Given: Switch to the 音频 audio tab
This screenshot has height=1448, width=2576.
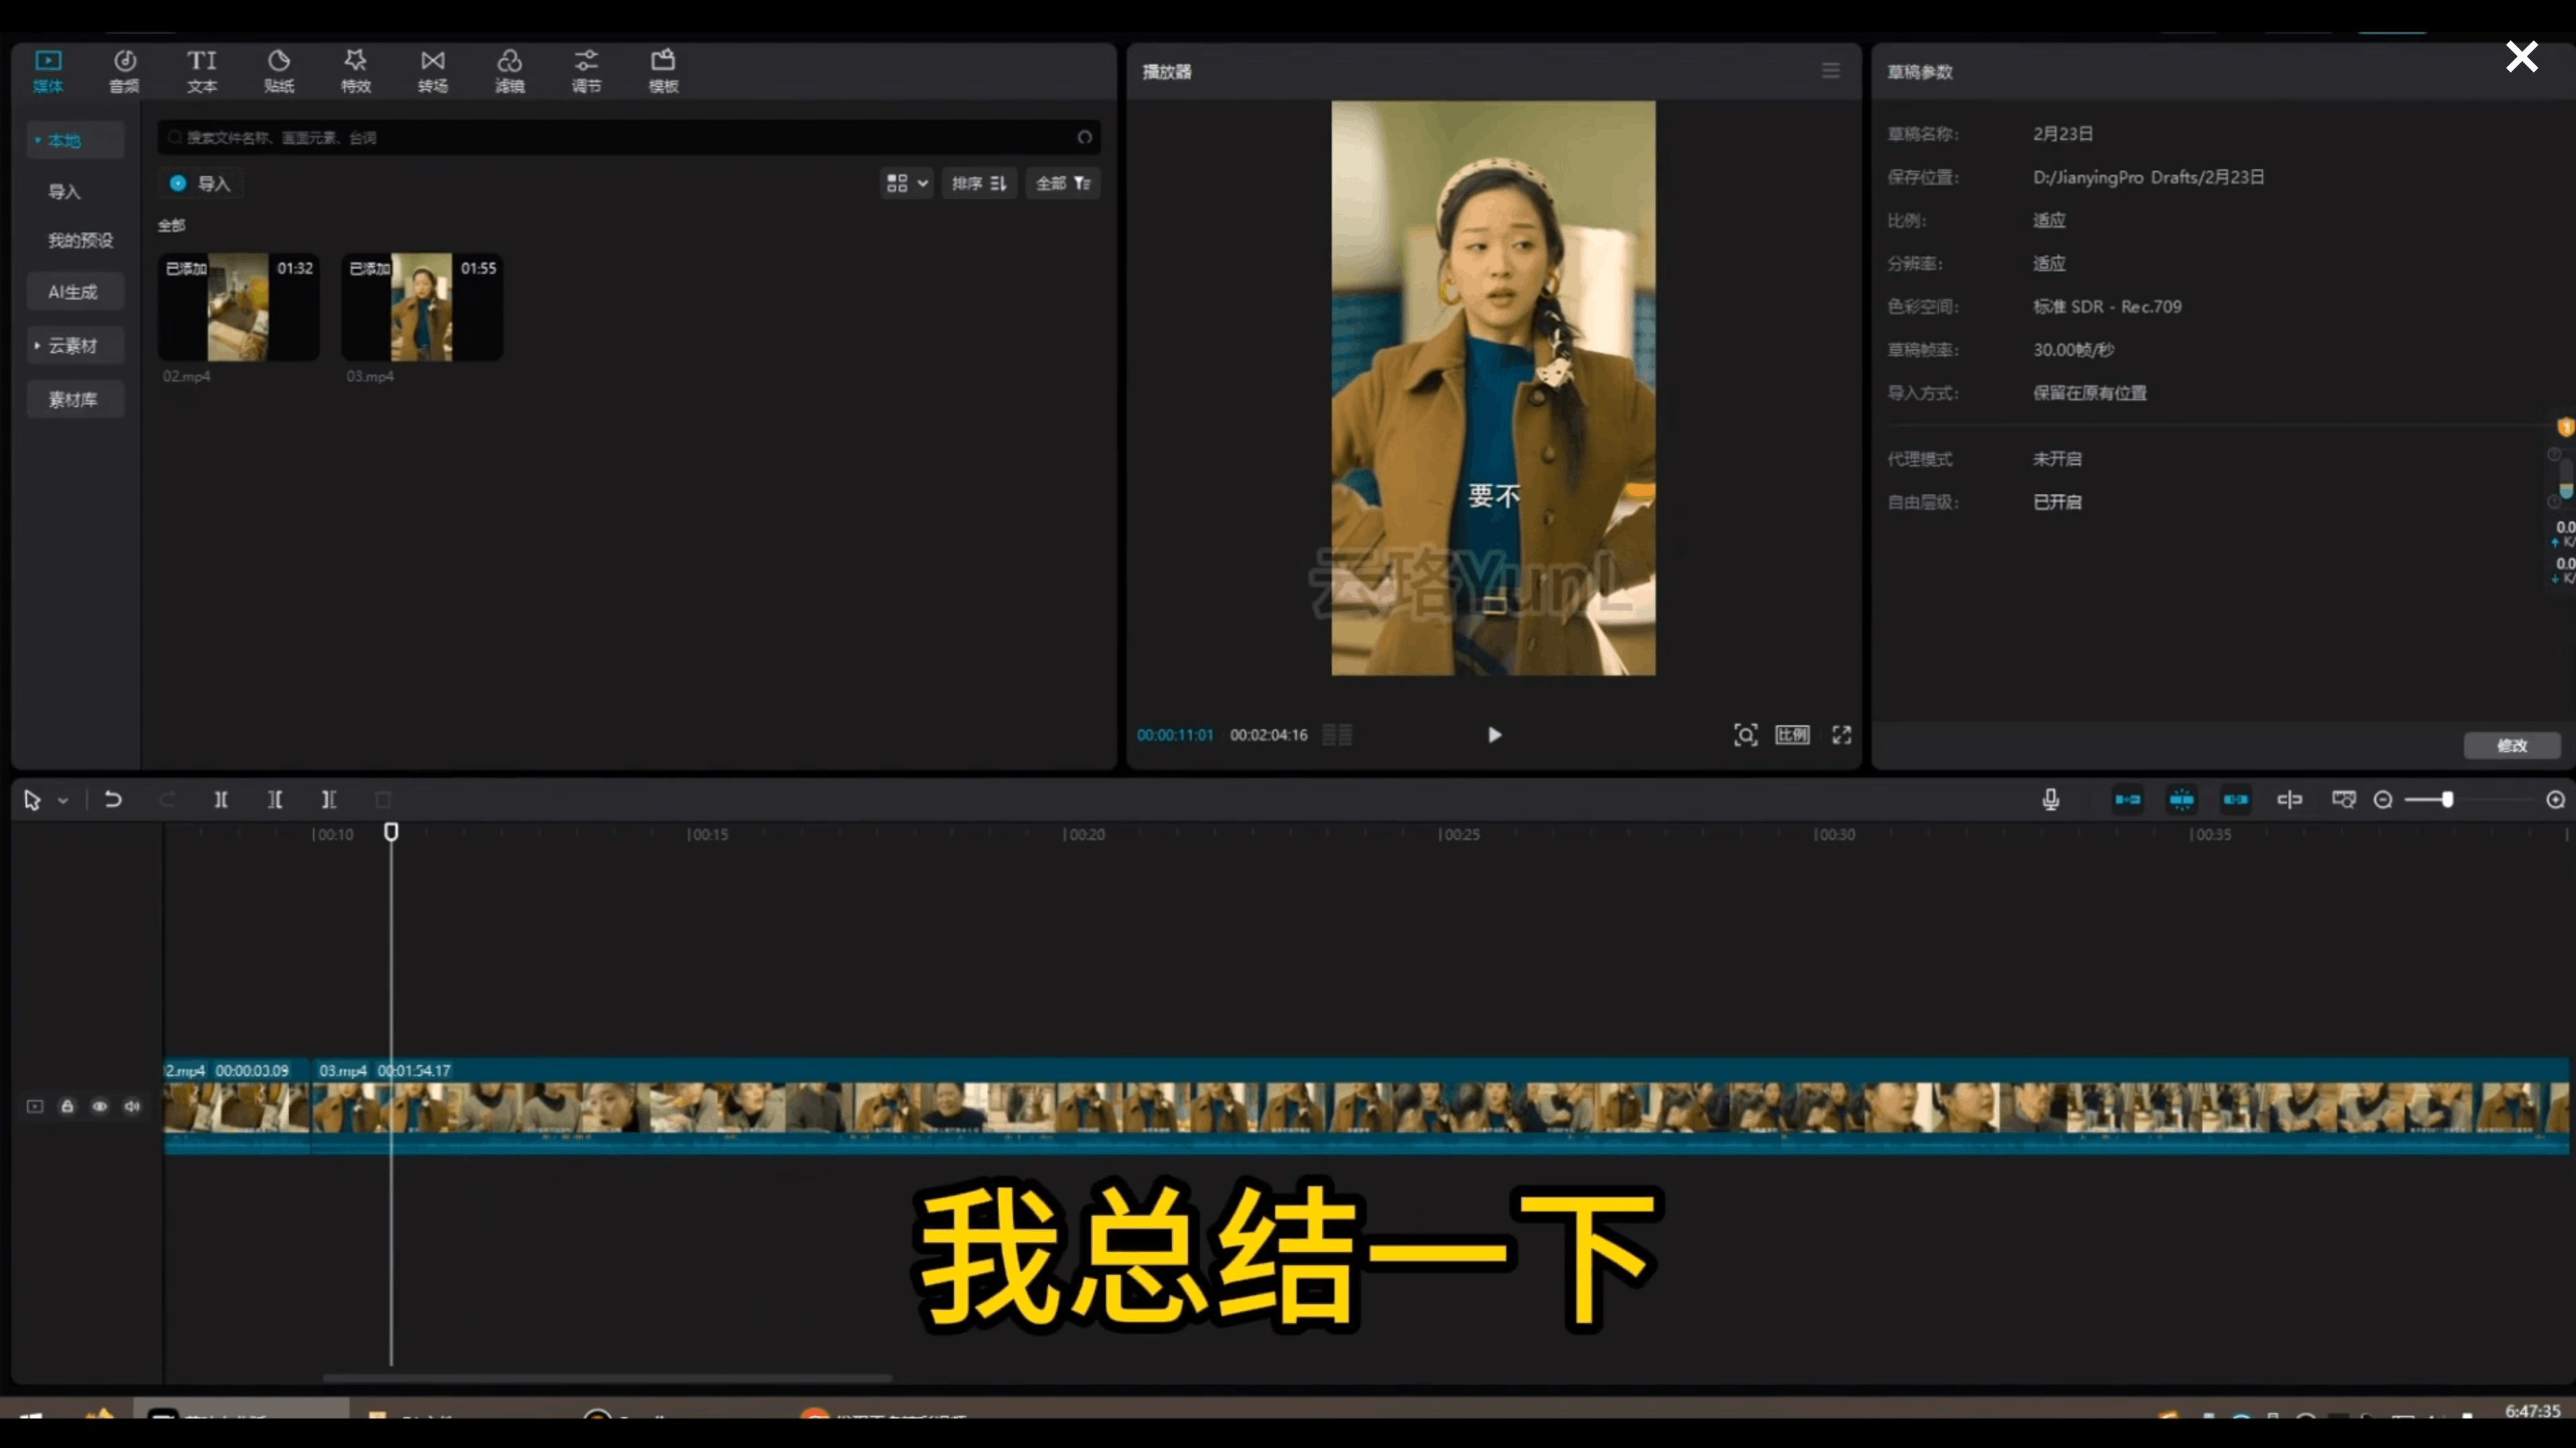Looking at the screenshot, I should tap(124, 71).
